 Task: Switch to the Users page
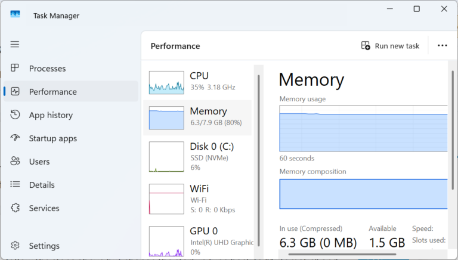click(71, 162)
